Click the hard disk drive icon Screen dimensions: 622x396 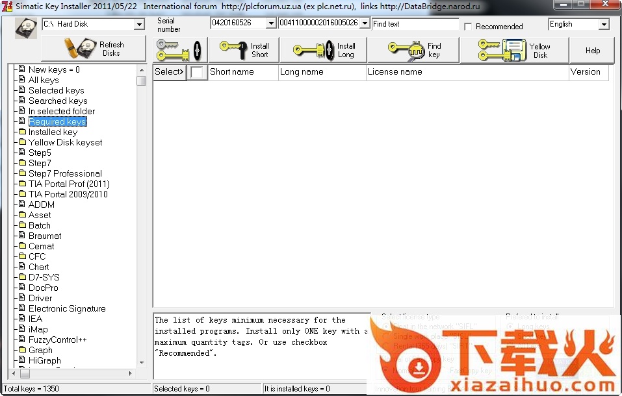coord(26,28)
